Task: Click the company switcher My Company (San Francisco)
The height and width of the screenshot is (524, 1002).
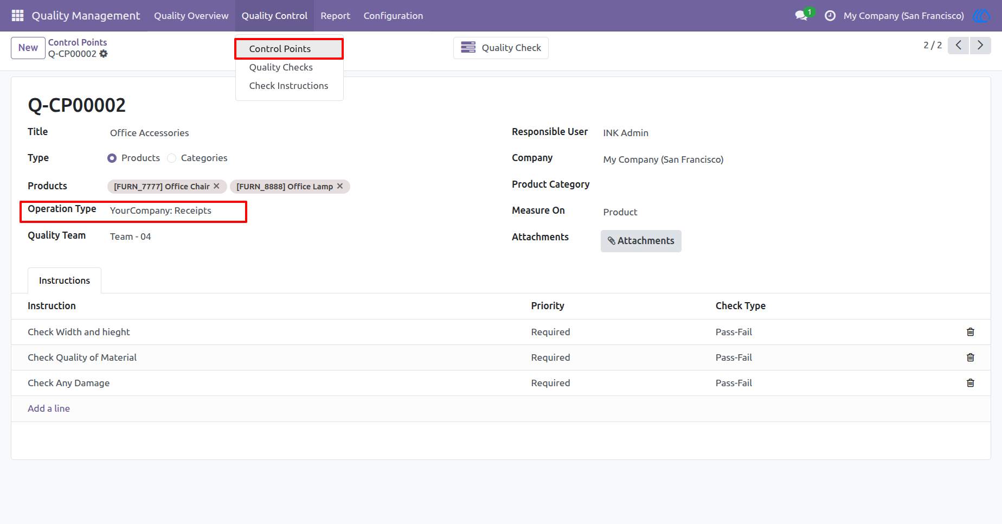Action: pyautogui.click(x=903, y=16)
